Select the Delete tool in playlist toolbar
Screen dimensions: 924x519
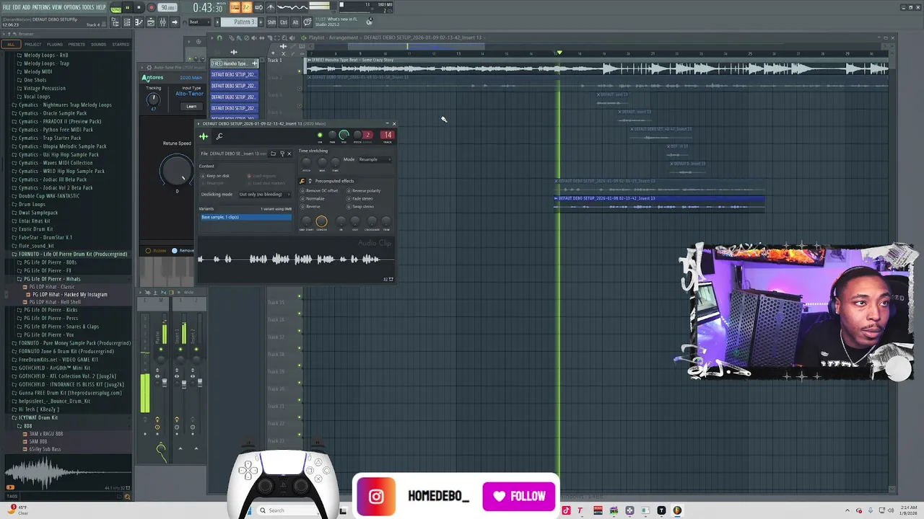point(246,37)
